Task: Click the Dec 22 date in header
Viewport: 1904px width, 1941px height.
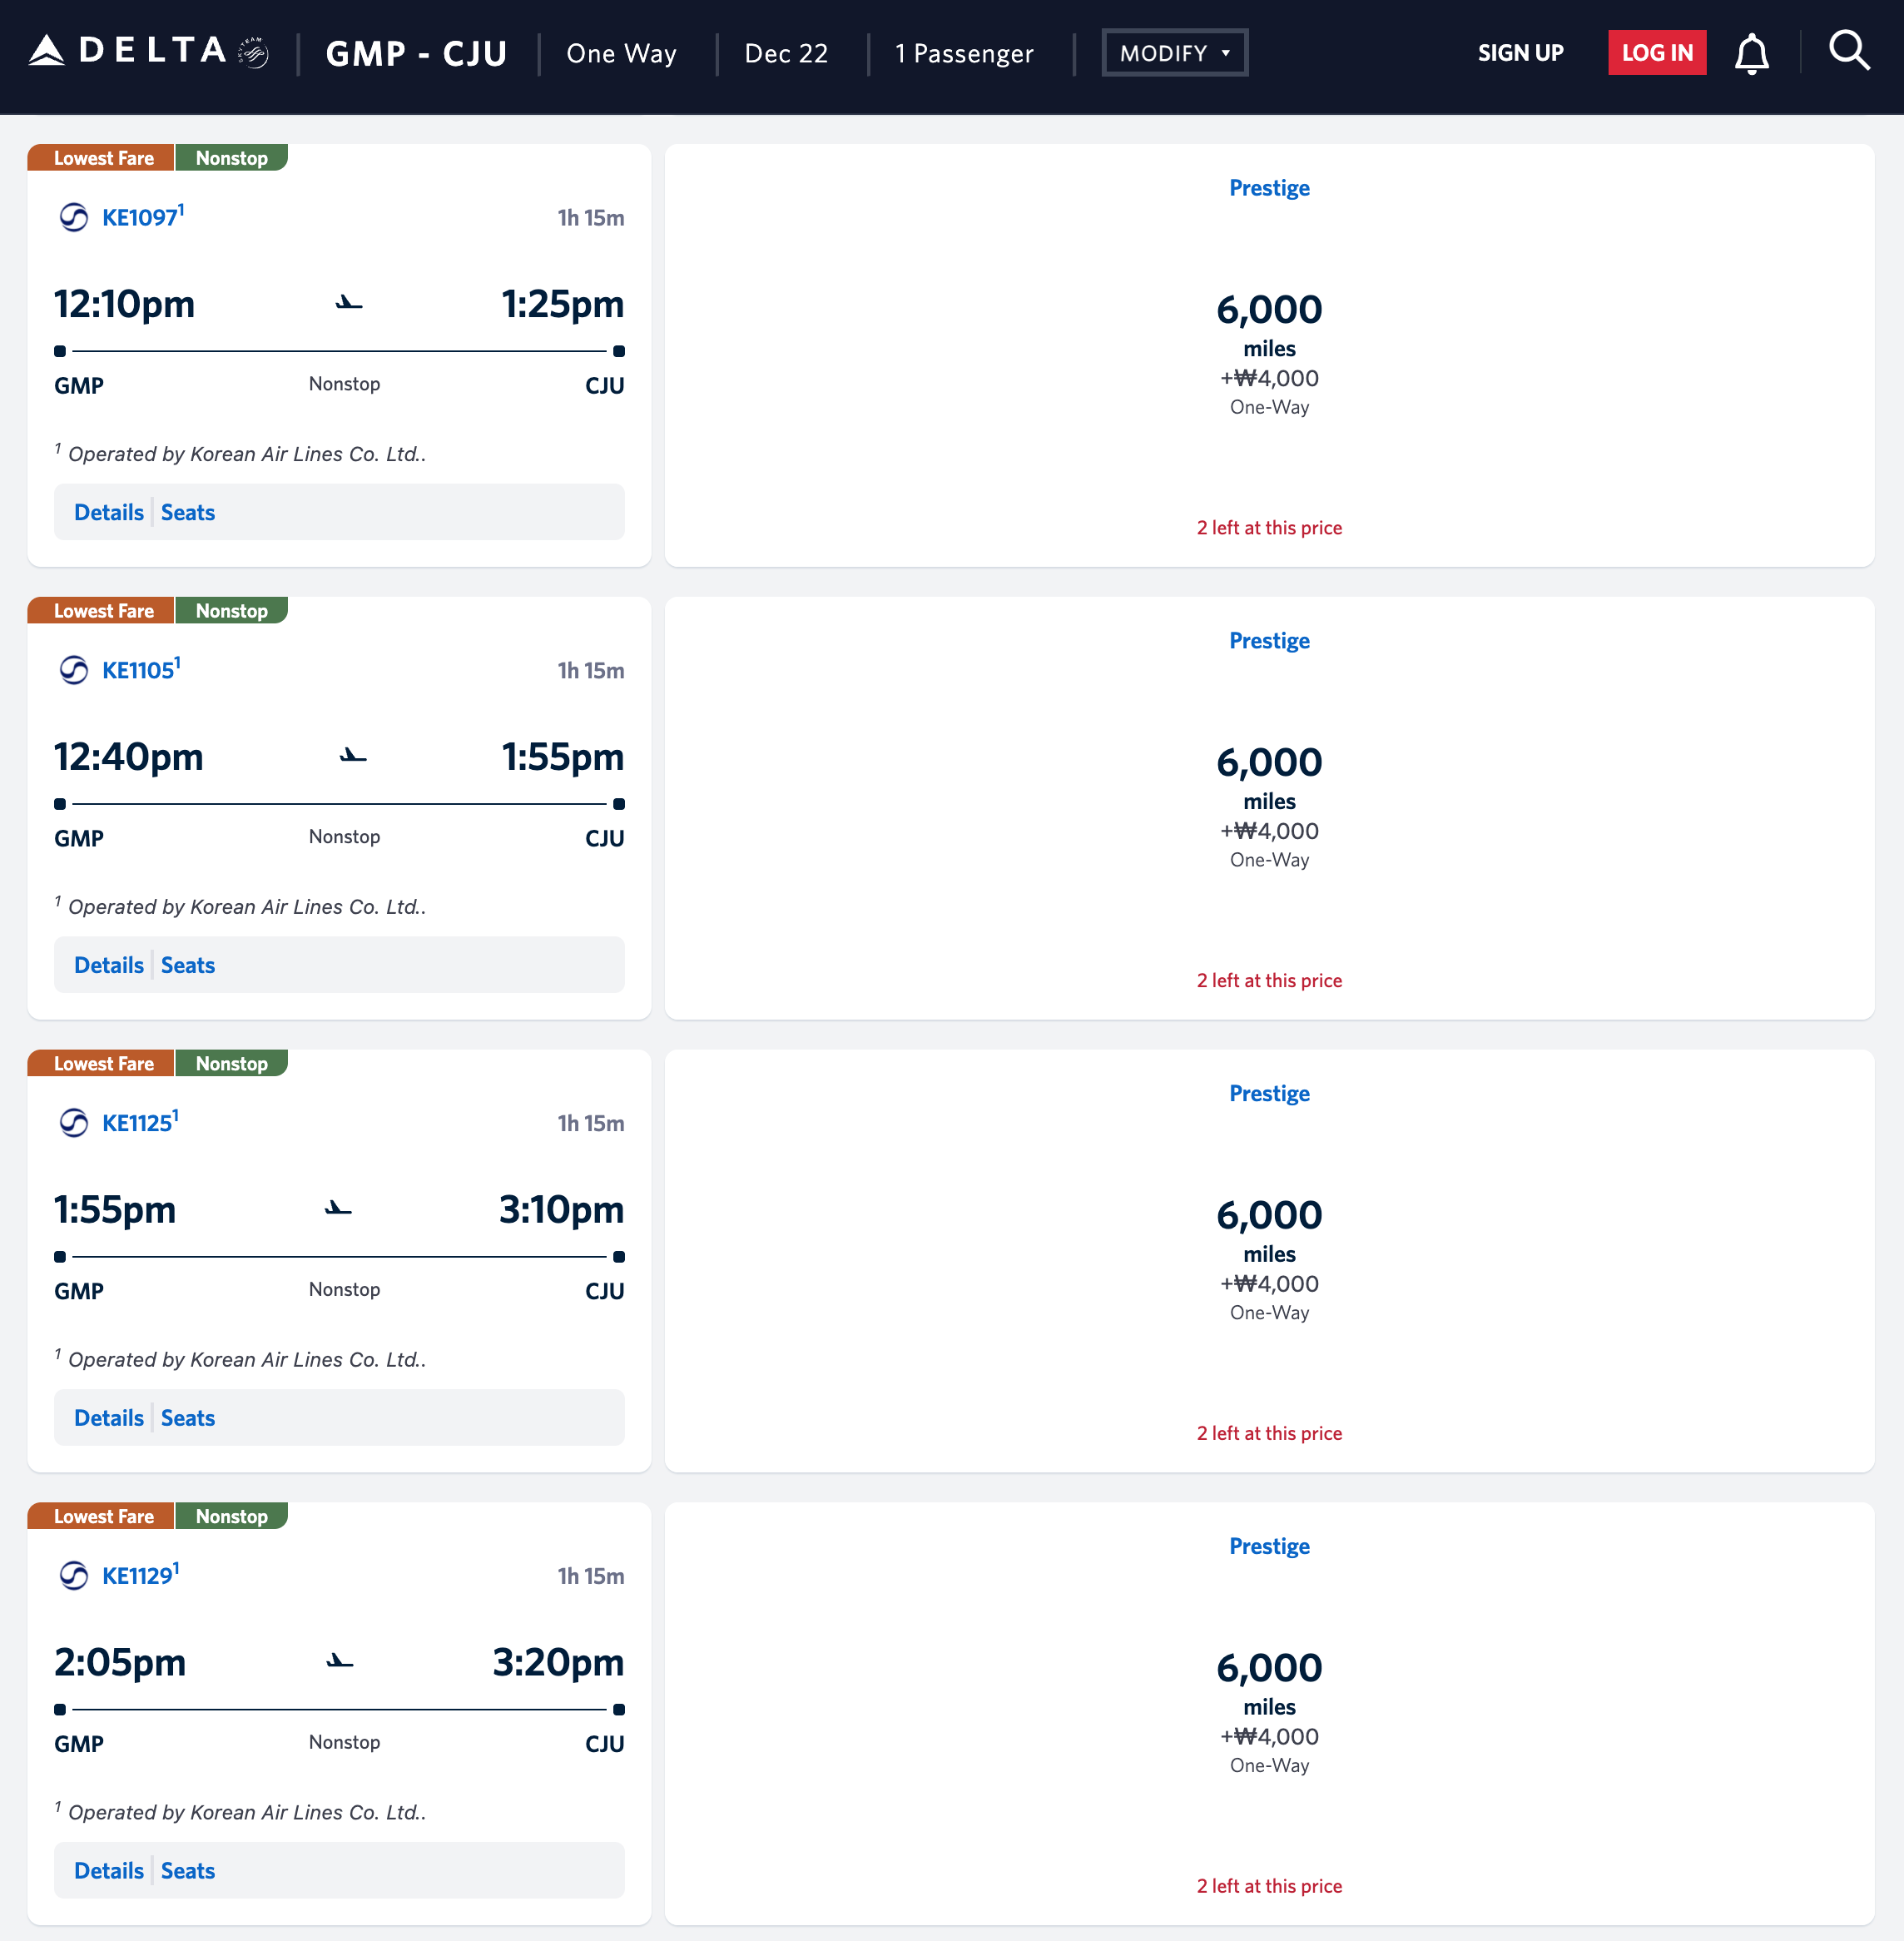Action: coord(786,53)
